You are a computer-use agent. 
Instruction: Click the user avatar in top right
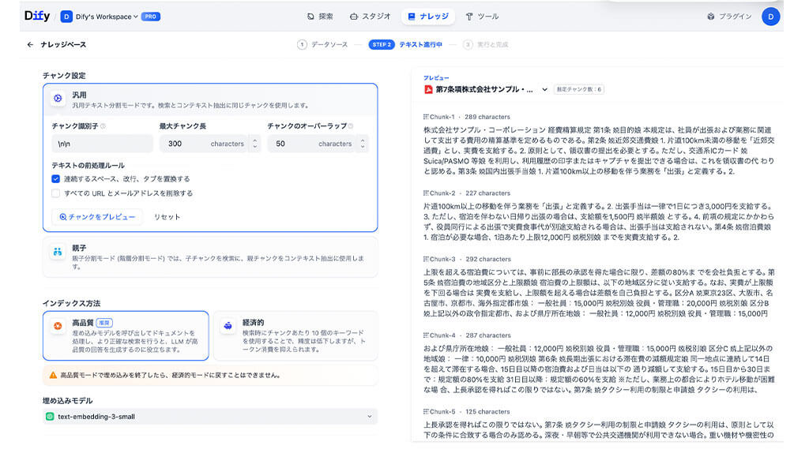point(770,16)
